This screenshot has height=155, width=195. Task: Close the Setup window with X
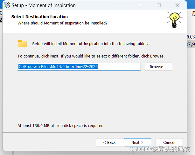click(177, 5)
